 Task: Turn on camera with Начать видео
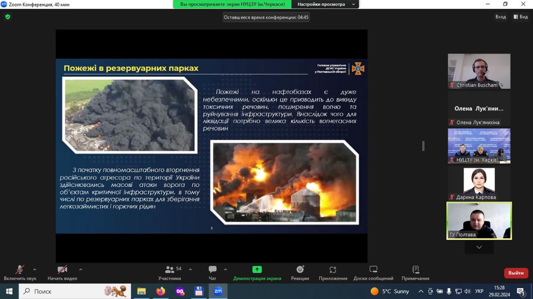(62, 270)
